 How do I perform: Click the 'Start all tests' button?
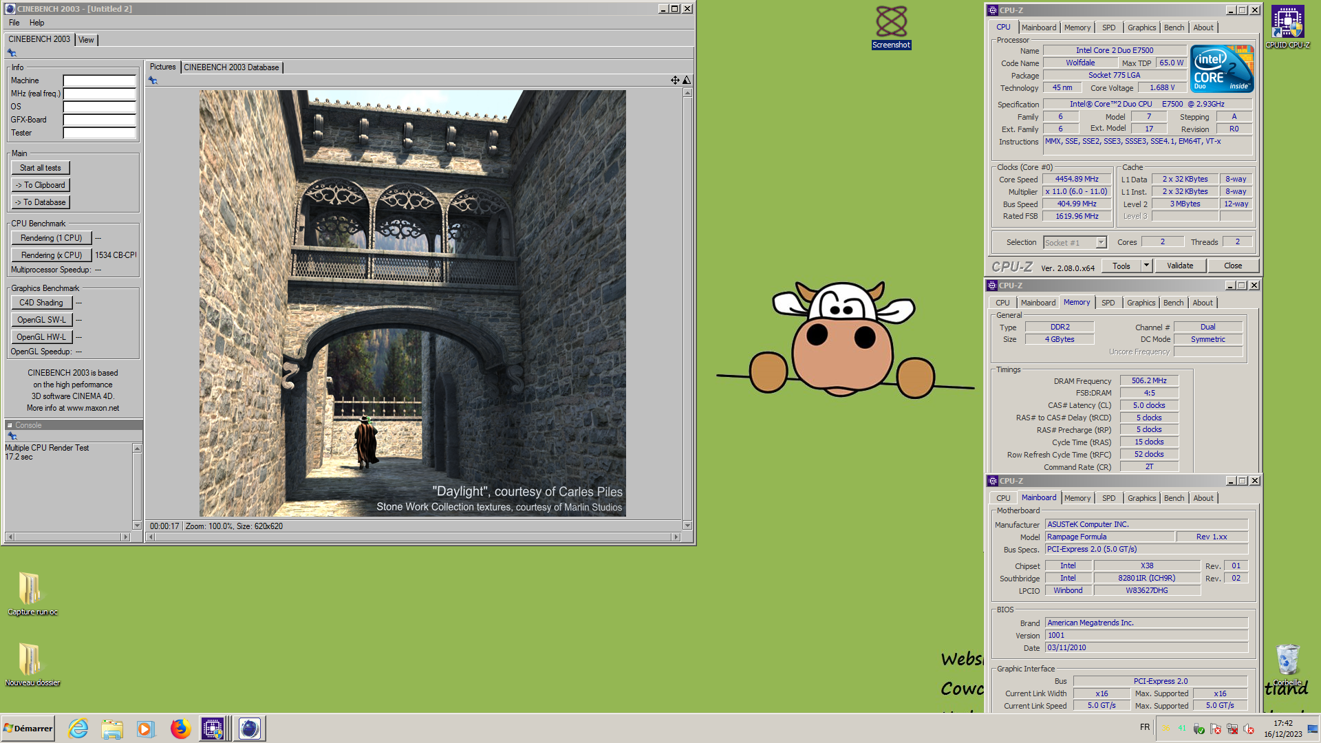(40, 168)
